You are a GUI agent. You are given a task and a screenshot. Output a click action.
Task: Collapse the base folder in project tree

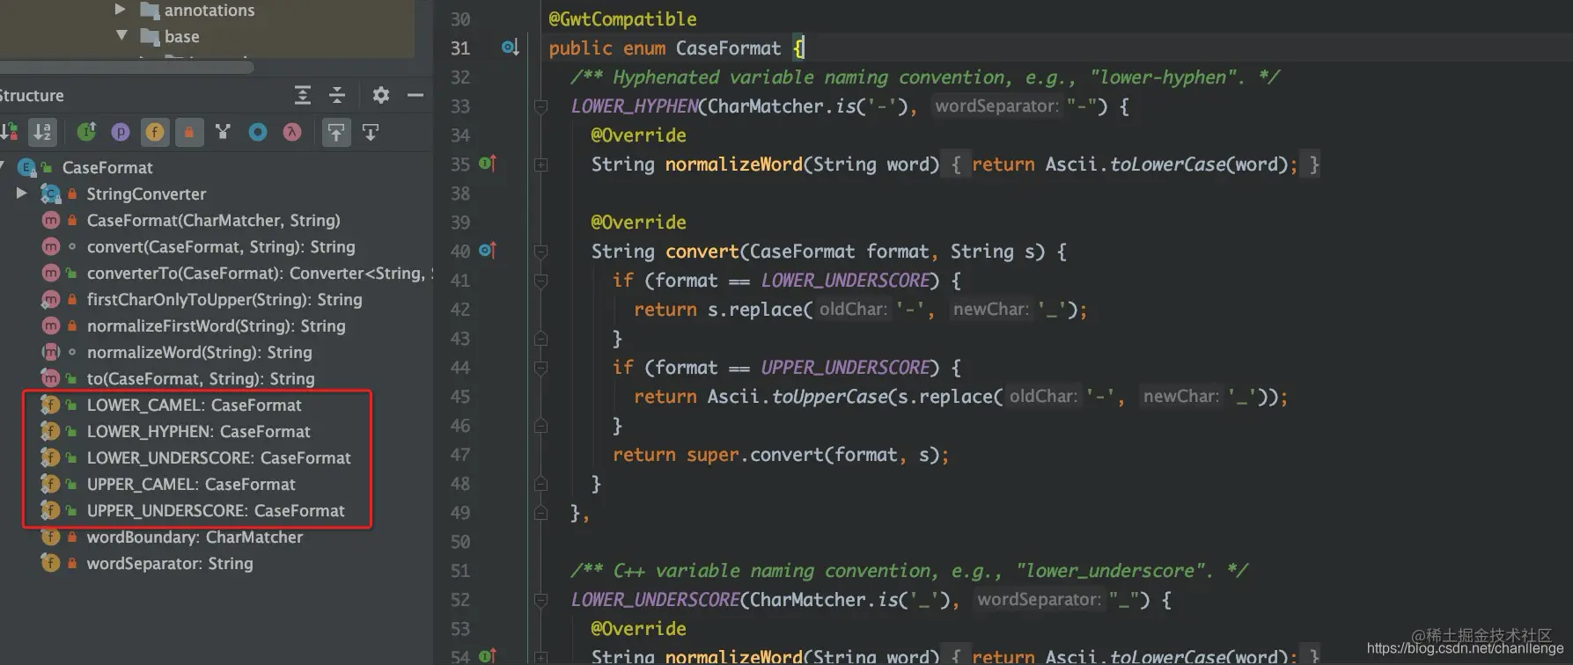(121, 36)
